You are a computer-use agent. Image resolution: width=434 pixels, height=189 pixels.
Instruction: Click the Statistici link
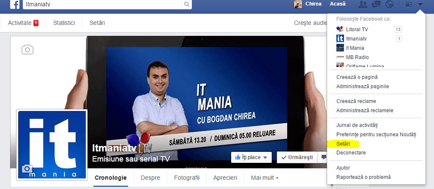point(64,23)
